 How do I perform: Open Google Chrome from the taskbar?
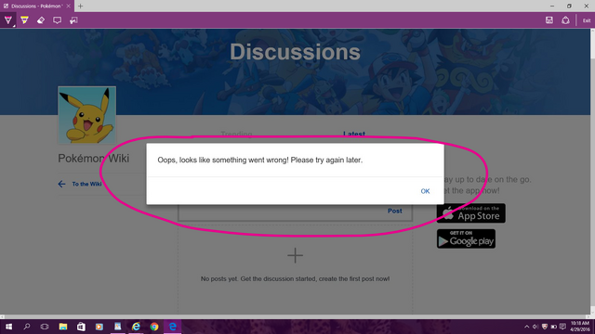pyautogui.click(x=154, y=327)
